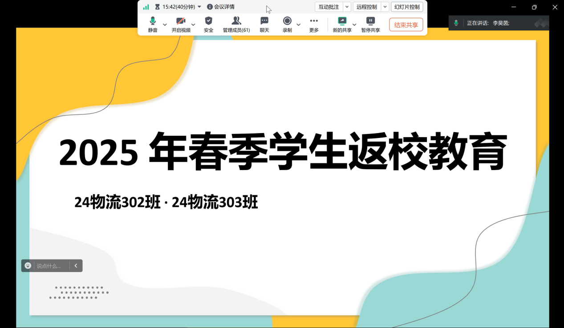Collapse the chat bar with left chevron
564x328 pixels.
(76, 266)
